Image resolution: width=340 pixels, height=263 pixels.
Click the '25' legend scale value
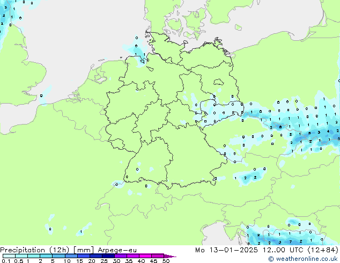click(x=104, y=261)
